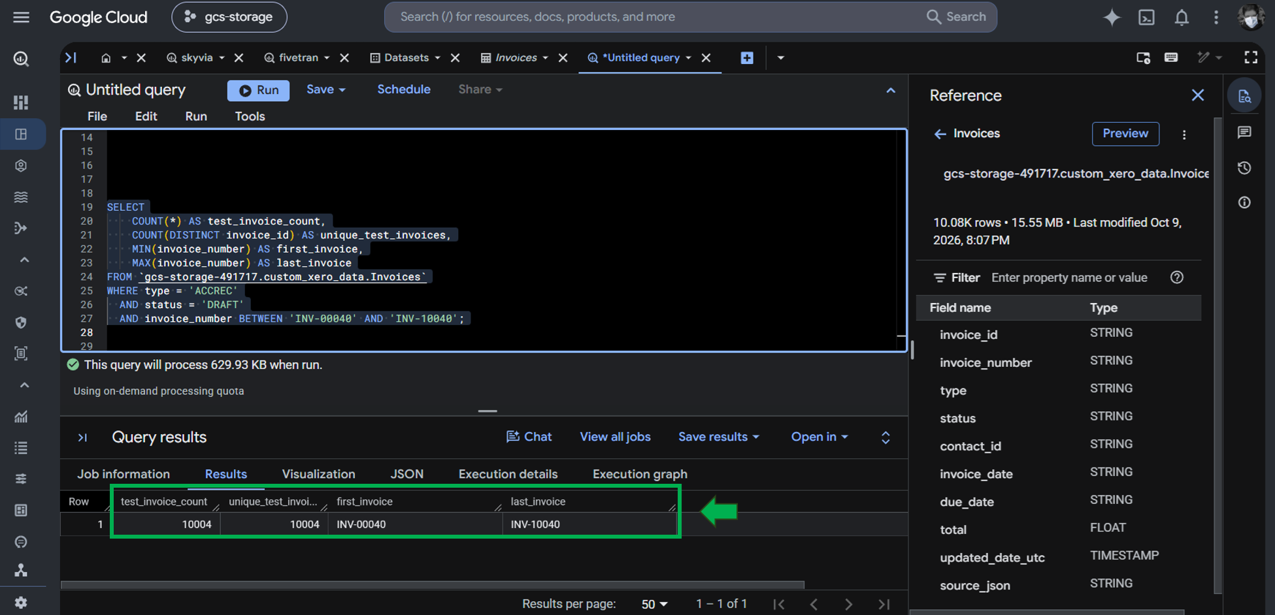Expand results panel up-down arrows
This screenshot has width=1275, height=615.
point(886,437)
